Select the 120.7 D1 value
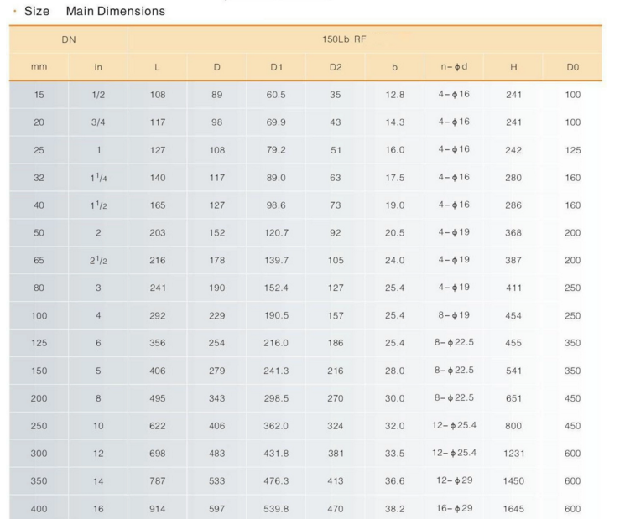Viewport: 625px width, 519px height. (x=276, y=232)
